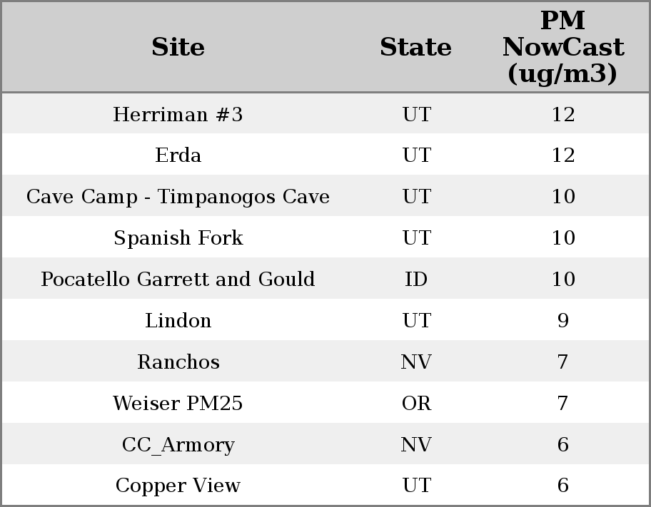Select the Copper View site cell

tap(178, 486)
